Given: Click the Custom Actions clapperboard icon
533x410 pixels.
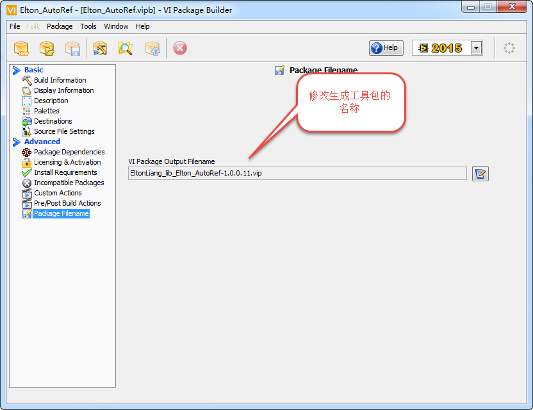Looking at the screenshot, I should coord(26,193).
